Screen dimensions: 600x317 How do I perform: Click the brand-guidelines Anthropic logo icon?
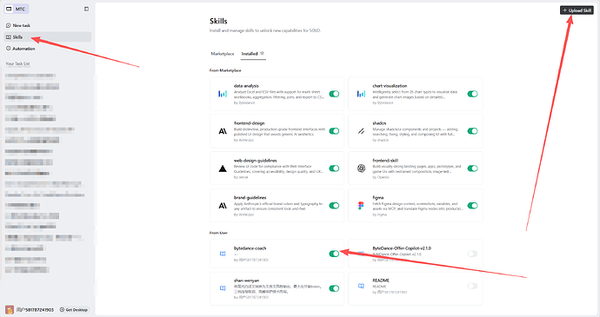223,206
